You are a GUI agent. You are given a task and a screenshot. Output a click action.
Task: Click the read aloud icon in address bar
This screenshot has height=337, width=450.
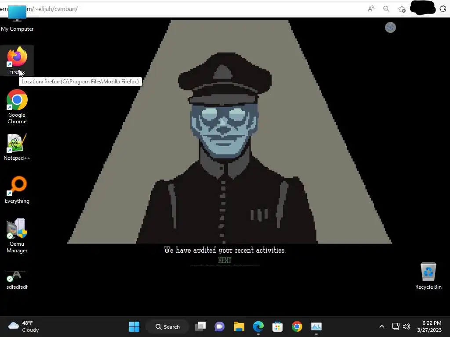pyautogui.click(x=371, y=9)
